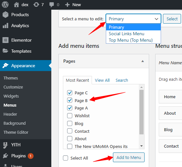The width and height of the screenshot is (182, 167).
Task: Uncheck the Page C checkbox
Action: [x=70, y=93]
